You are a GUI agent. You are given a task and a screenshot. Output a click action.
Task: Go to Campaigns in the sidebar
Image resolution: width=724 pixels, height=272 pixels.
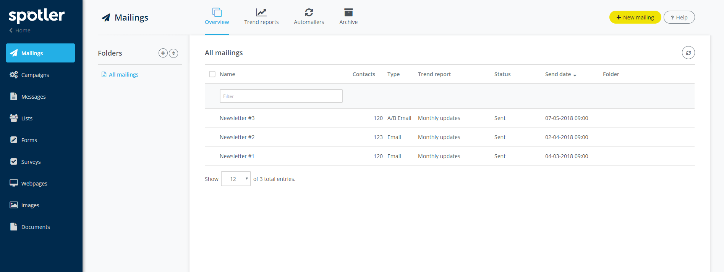35,75
